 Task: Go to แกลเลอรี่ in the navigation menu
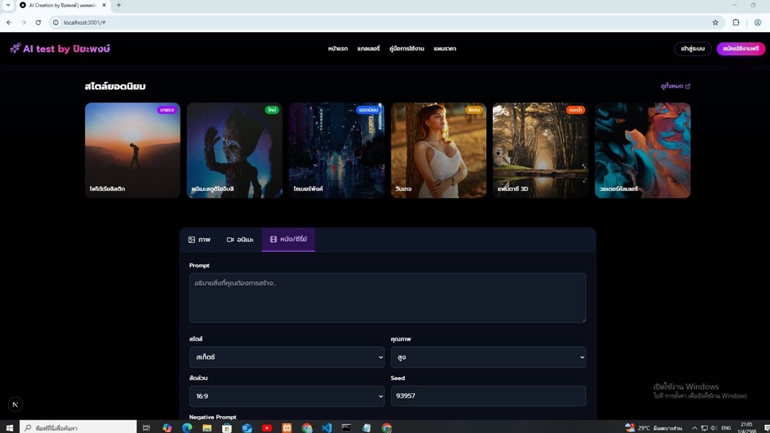click(369, 49)
